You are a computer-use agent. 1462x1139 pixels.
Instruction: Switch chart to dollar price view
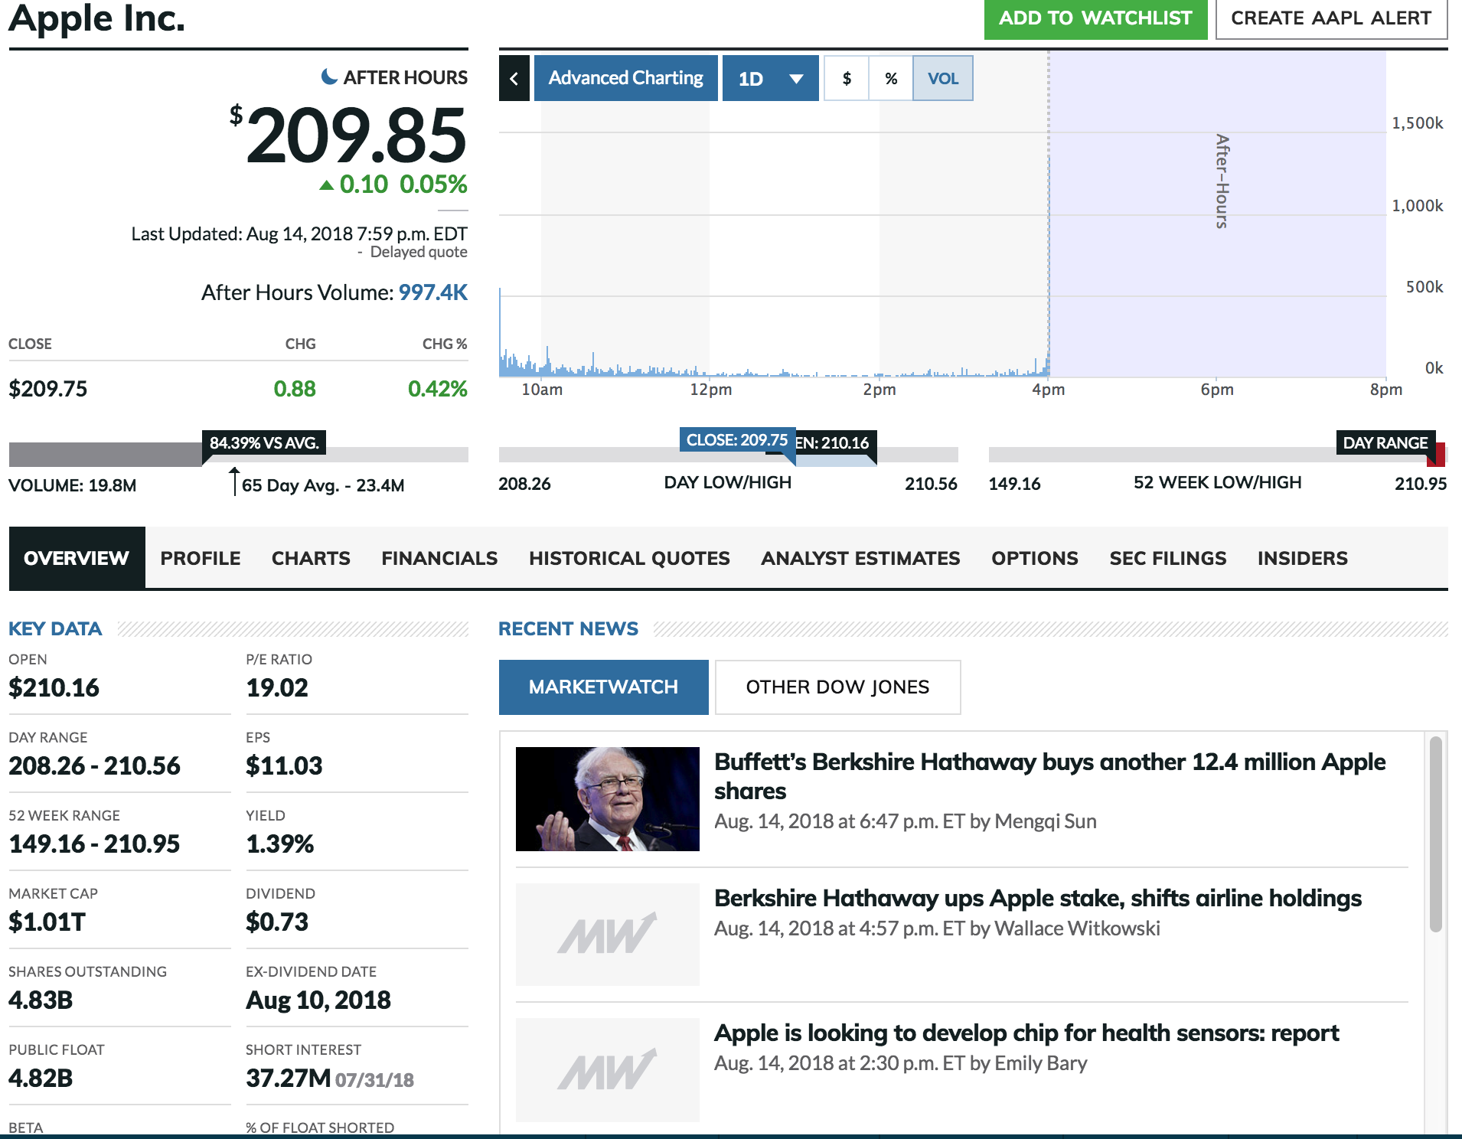coord(847,78)
